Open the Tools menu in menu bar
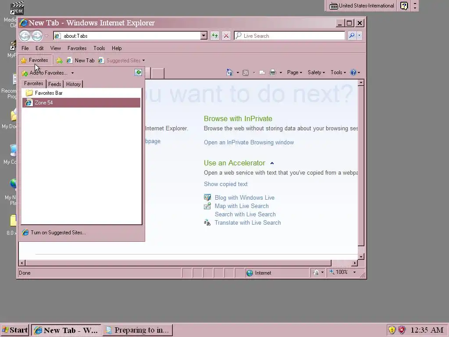 coord(99,48)
